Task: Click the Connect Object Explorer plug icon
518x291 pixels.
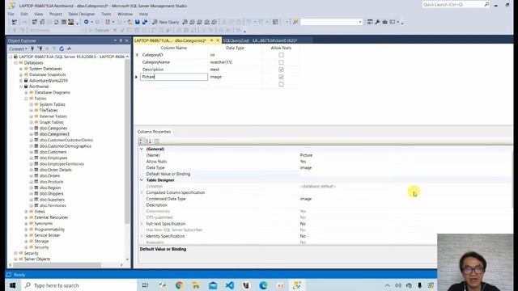Action: pos(32,48)
